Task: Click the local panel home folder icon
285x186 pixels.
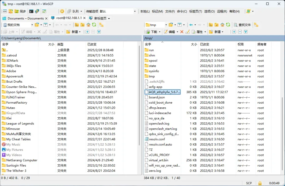Action: 88,25
